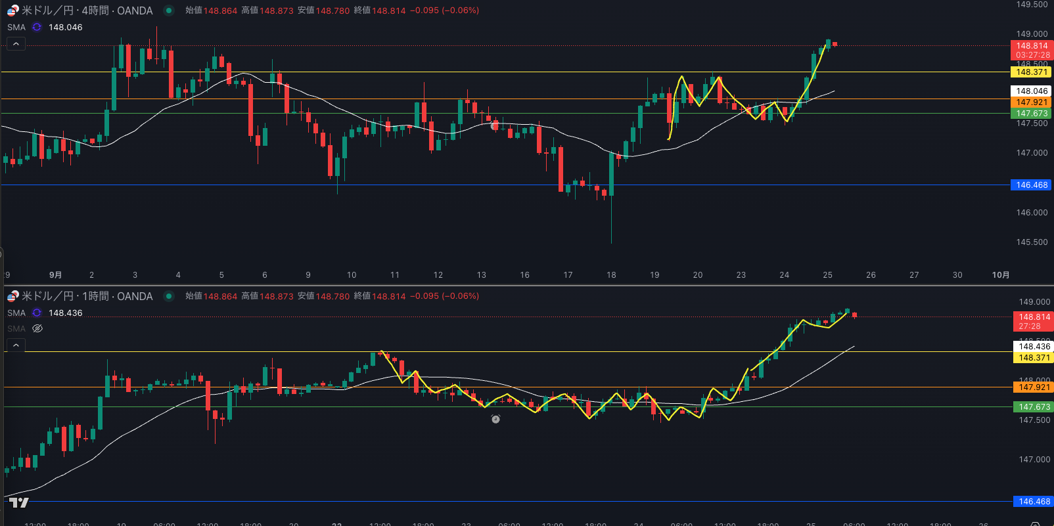This screenshot has width=1054, height=526.
Task: Select the yellow 148.371 price label on 4-hour chart
Action: pos(1032,72)
